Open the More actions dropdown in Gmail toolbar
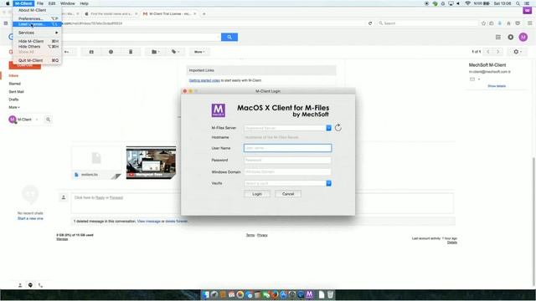This screenshot has height=301, width=536. pyautogui.click(x=199, y=52)
